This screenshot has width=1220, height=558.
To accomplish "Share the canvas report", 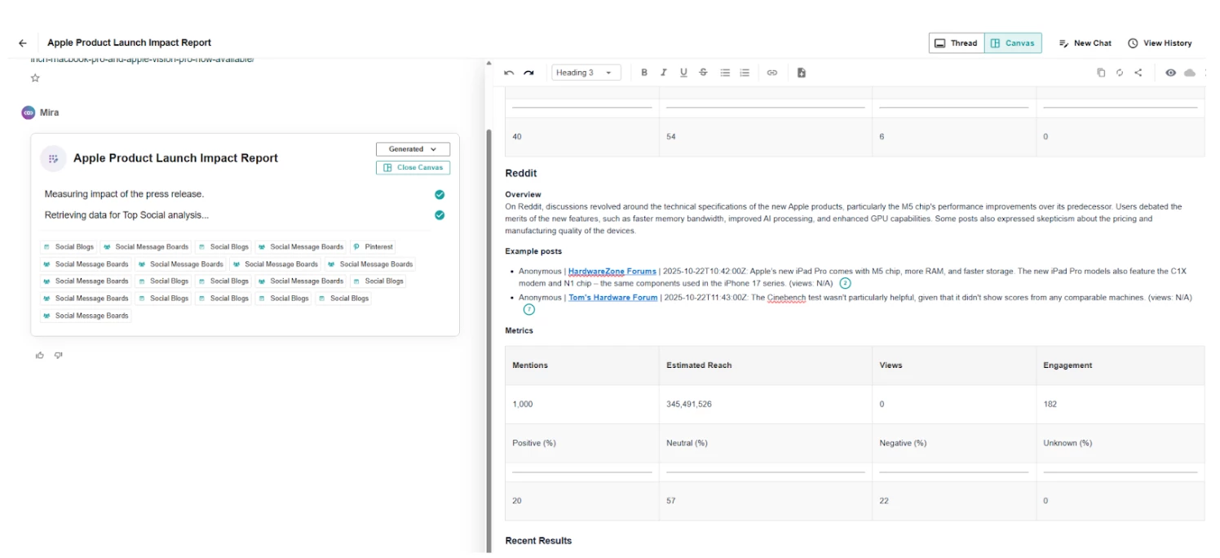I will (x=1138, y=73).
